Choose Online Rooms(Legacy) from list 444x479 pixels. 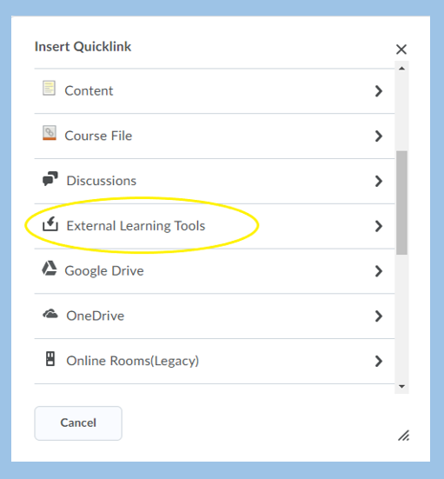[215, 361]
